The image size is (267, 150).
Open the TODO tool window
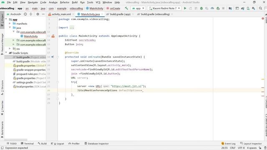click(x=12, y=143)
